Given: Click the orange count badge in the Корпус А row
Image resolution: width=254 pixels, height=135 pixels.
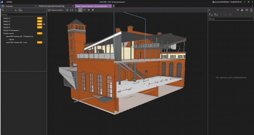Looking at the screenshot, I should pos(40,18).
